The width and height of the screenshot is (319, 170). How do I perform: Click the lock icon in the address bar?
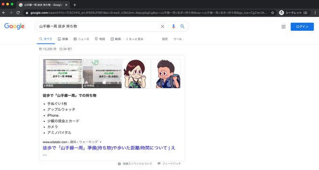coord(27,13)
